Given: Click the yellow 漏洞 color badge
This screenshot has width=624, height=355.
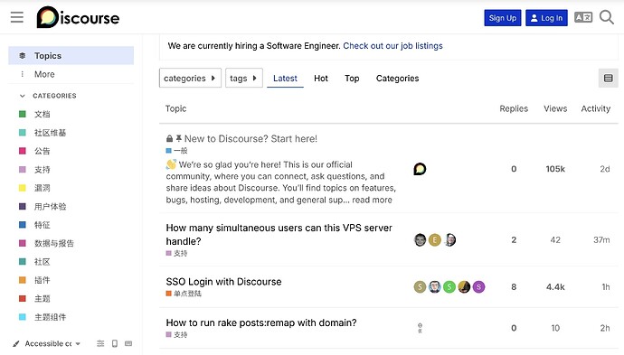Looking at the screenshot, I should 23,188.
